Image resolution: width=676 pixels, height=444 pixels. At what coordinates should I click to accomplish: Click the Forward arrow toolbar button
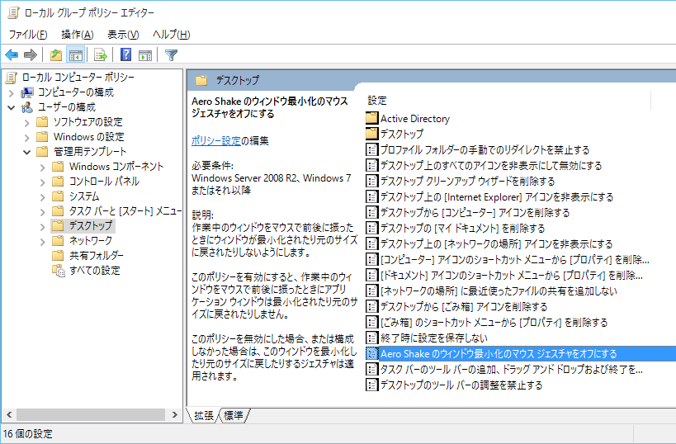pyautogui.click(x=31, y=55)
